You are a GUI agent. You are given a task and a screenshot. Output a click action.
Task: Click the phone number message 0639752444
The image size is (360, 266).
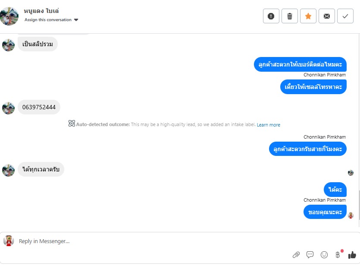tap(39, 107)
